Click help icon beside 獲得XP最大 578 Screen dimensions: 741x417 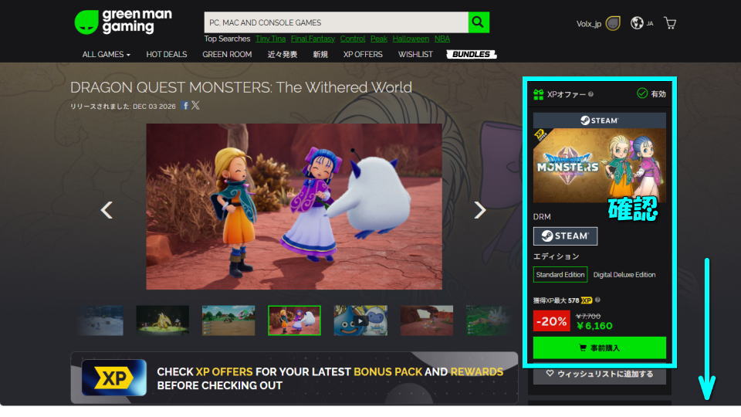597,300
